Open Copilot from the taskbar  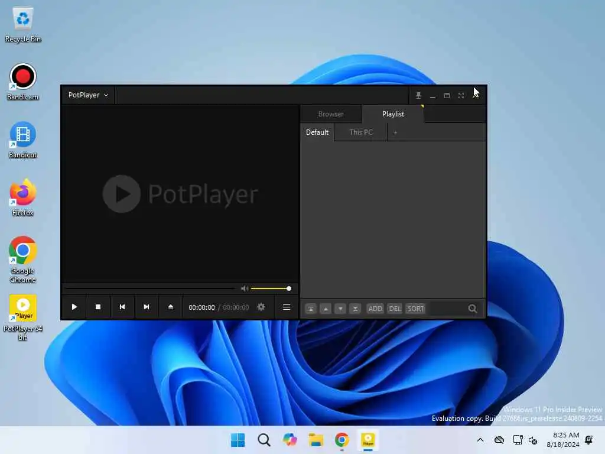tap(290, 440)
